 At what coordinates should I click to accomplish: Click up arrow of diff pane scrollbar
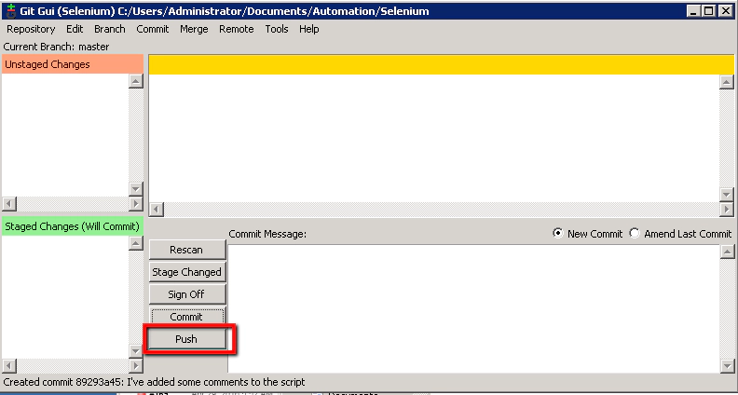click(727, 82)
